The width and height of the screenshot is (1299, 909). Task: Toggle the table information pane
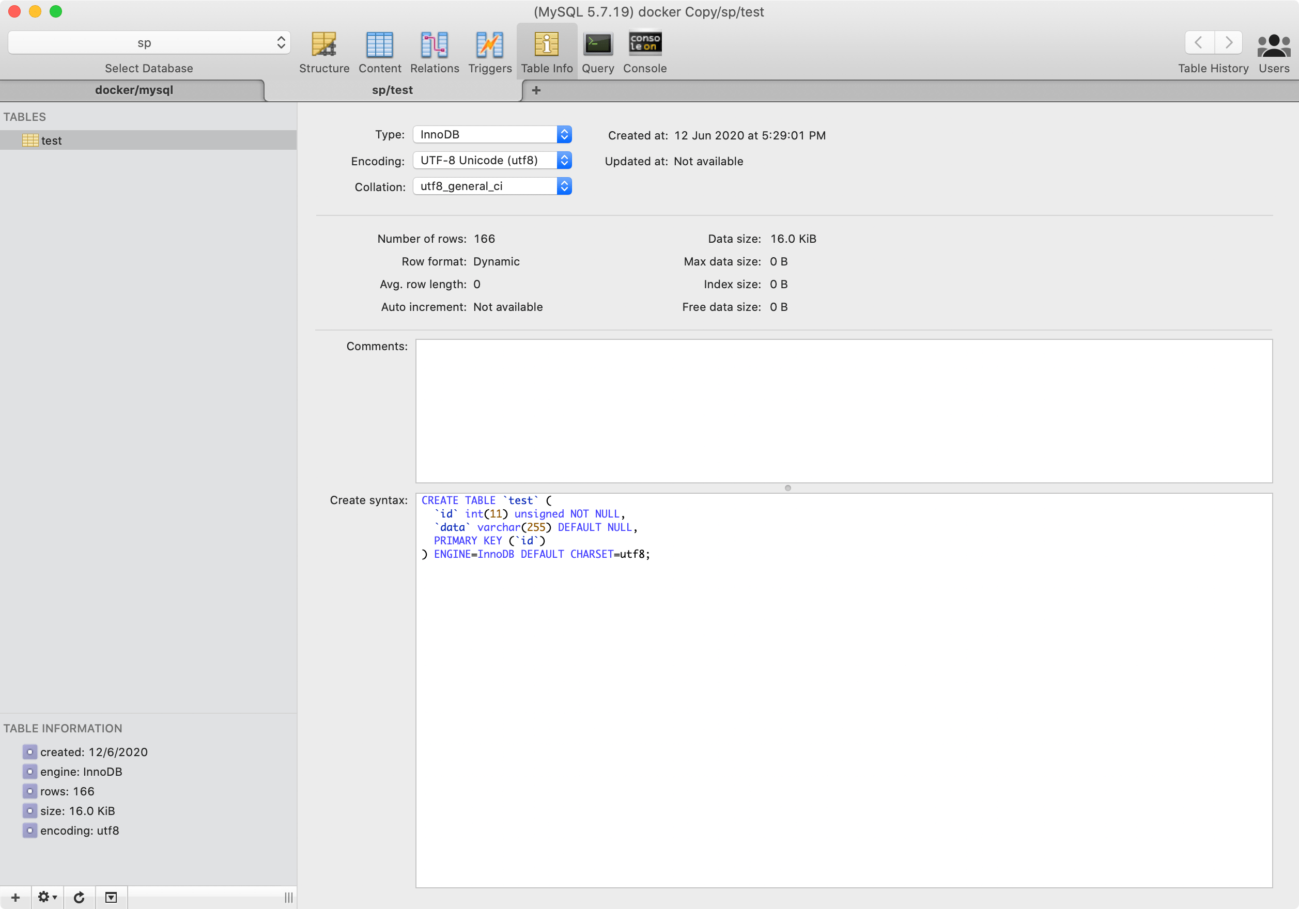(x=111, y=897)
